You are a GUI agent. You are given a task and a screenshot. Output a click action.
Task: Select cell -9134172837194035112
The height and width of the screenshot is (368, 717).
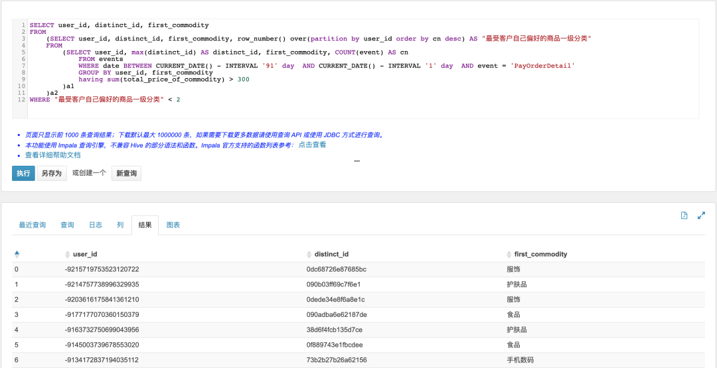pos(102,360)
